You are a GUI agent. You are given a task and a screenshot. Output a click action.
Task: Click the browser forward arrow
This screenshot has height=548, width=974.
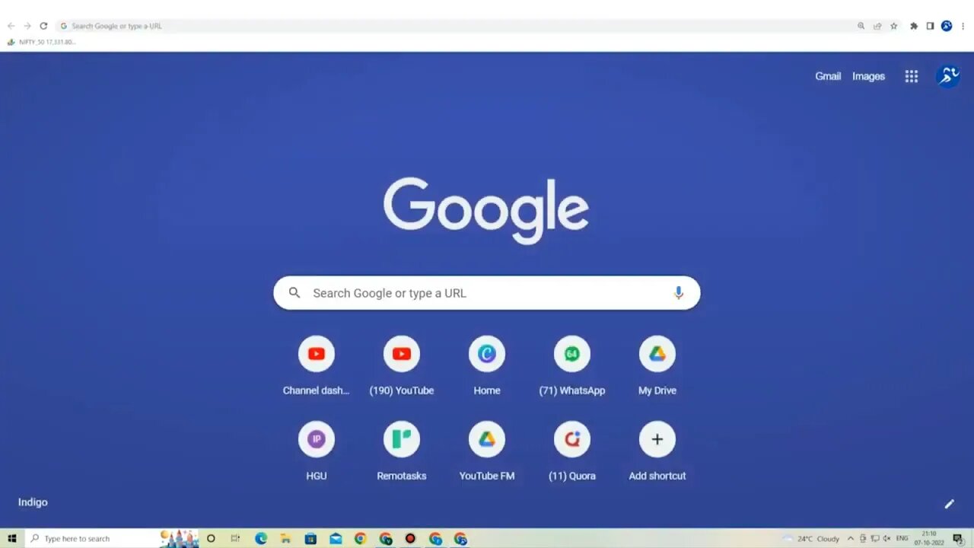(27, 26)
